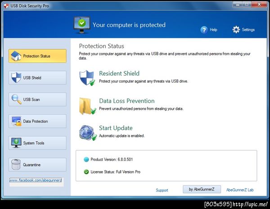The width and height of the screenshot is (270, 209).
Task: Click the magnifier icon on USB Scan
Action: pyautogui.click(x=16, y=99)
